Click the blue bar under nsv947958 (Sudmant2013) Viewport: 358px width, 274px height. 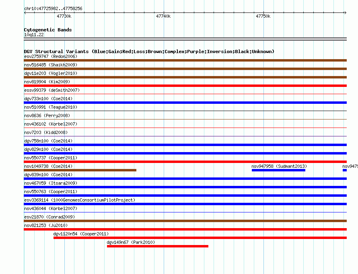click(x=278, y=170)
